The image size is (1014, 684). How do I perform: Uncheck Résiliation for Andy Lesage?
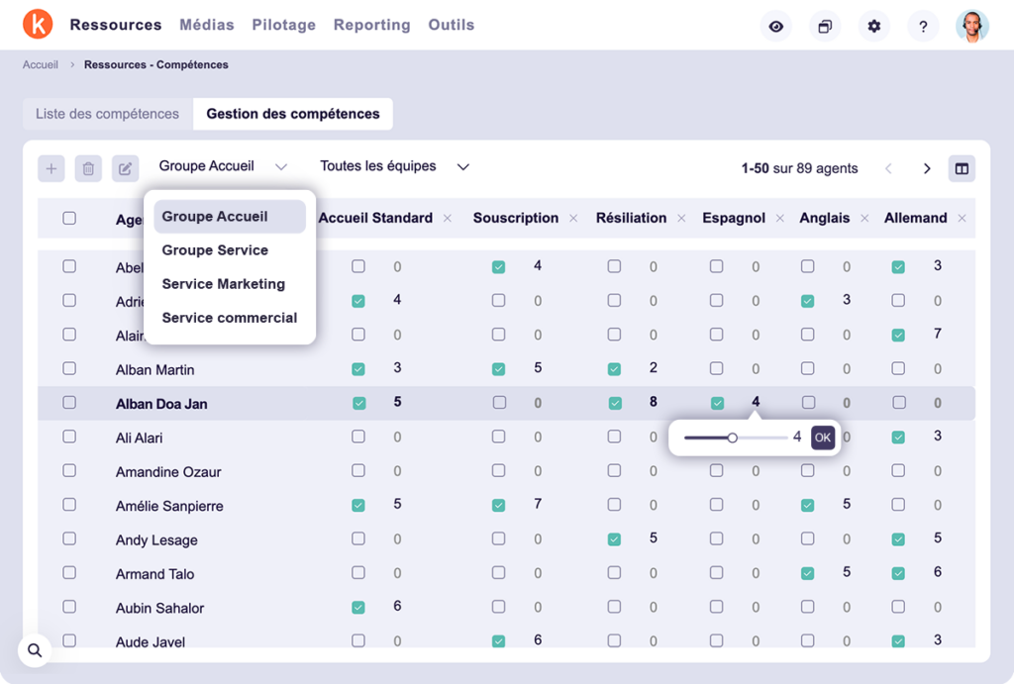[614, 539]
